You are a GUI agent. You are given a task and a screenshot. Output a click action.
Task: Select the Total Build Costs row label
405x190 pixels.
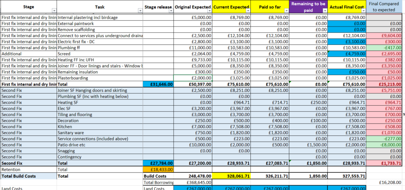(x=28, y=175)
